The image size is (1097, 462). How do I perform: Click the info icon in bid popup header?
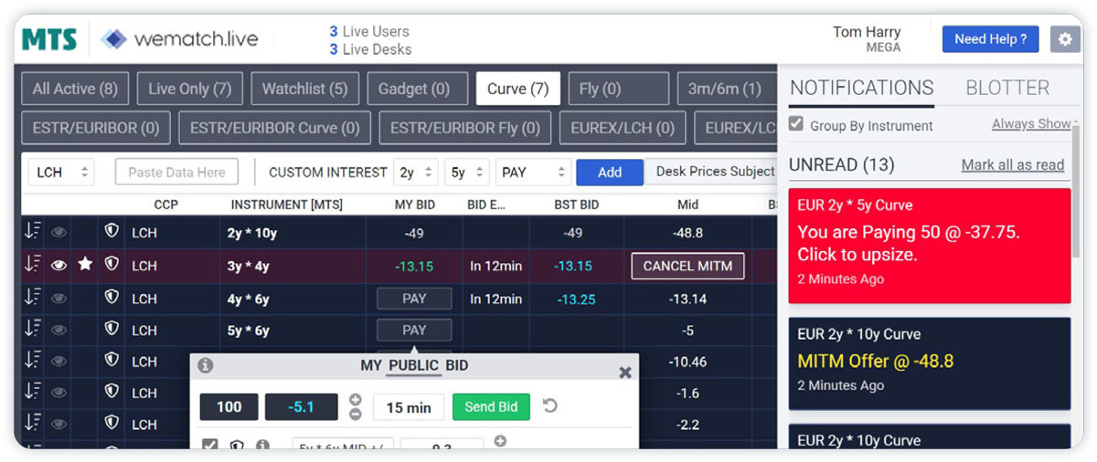click(206, 365)
